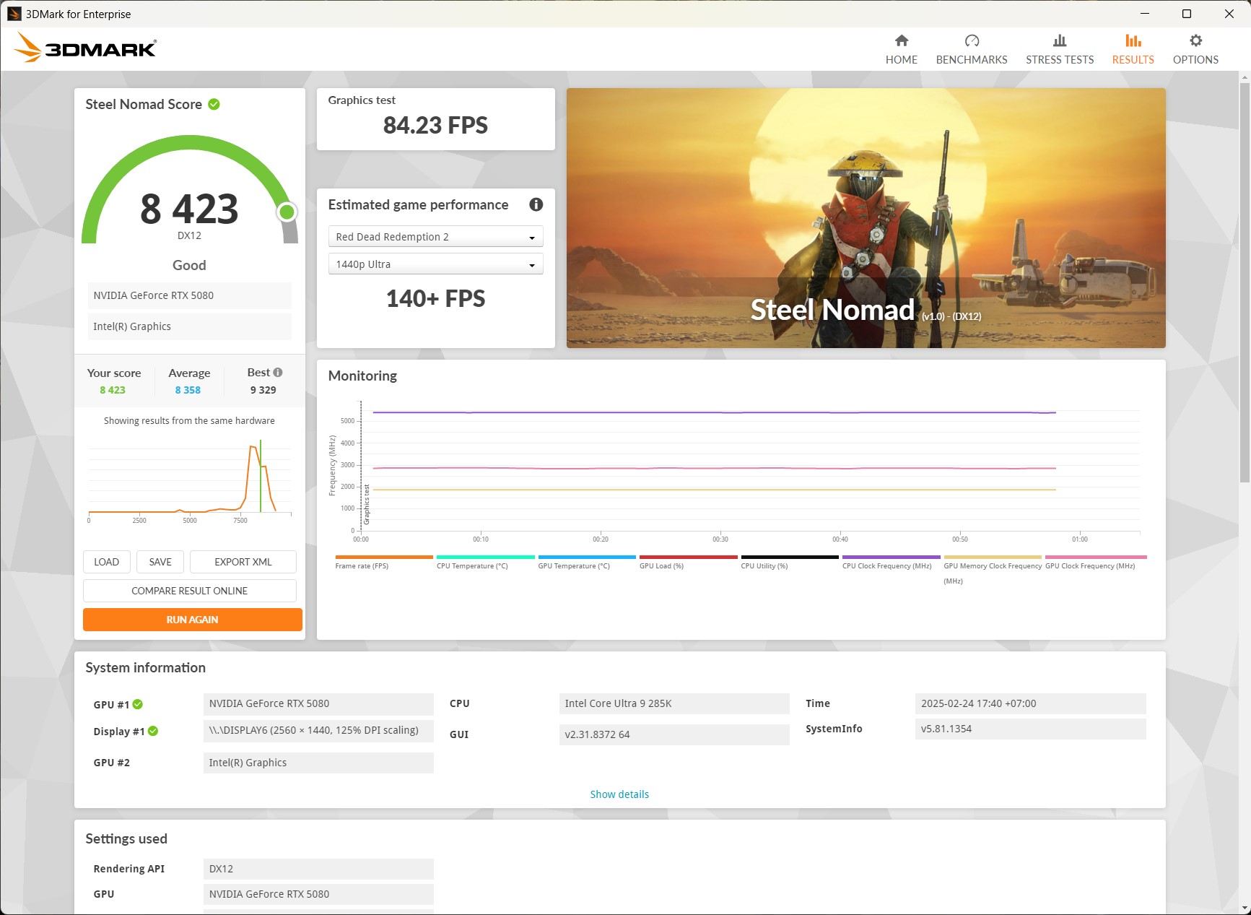The height and width of the screenshot is (915, 1251).
Task: Open the Stress Tests chart icon
Action: [x=1059, y=41]
